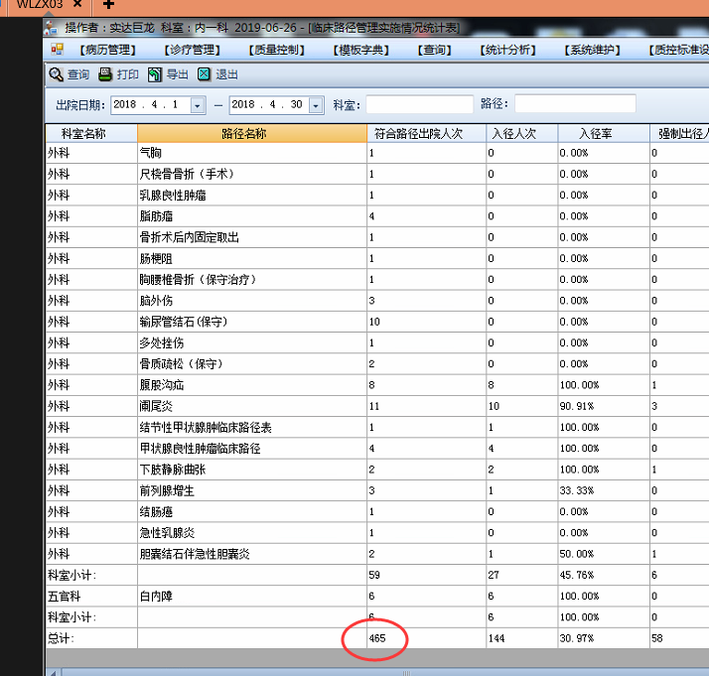
Task: Select the 结肠癌 row
Action: click(x=377, y=511)
